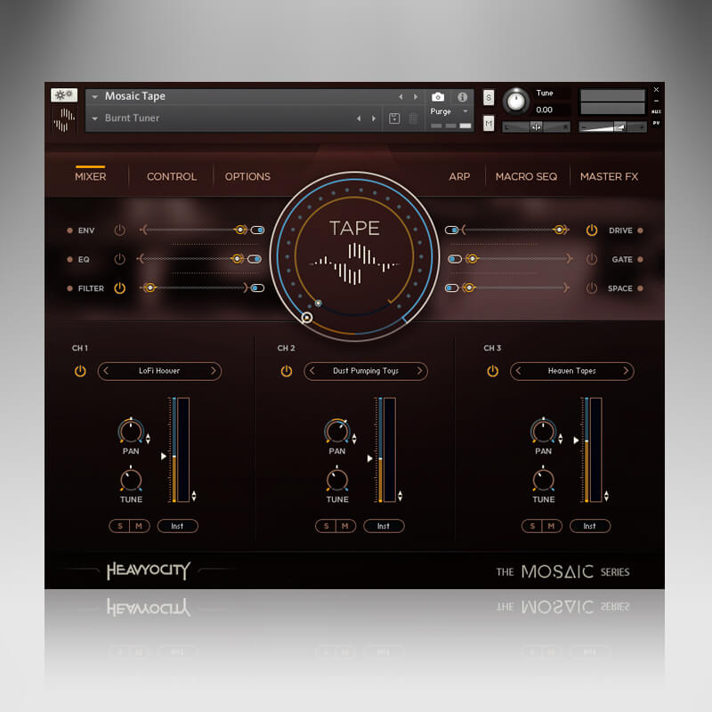Open the instrument Options with the gear icon
712x712 pixels.
pyautogui.click(x=63, y=94)
